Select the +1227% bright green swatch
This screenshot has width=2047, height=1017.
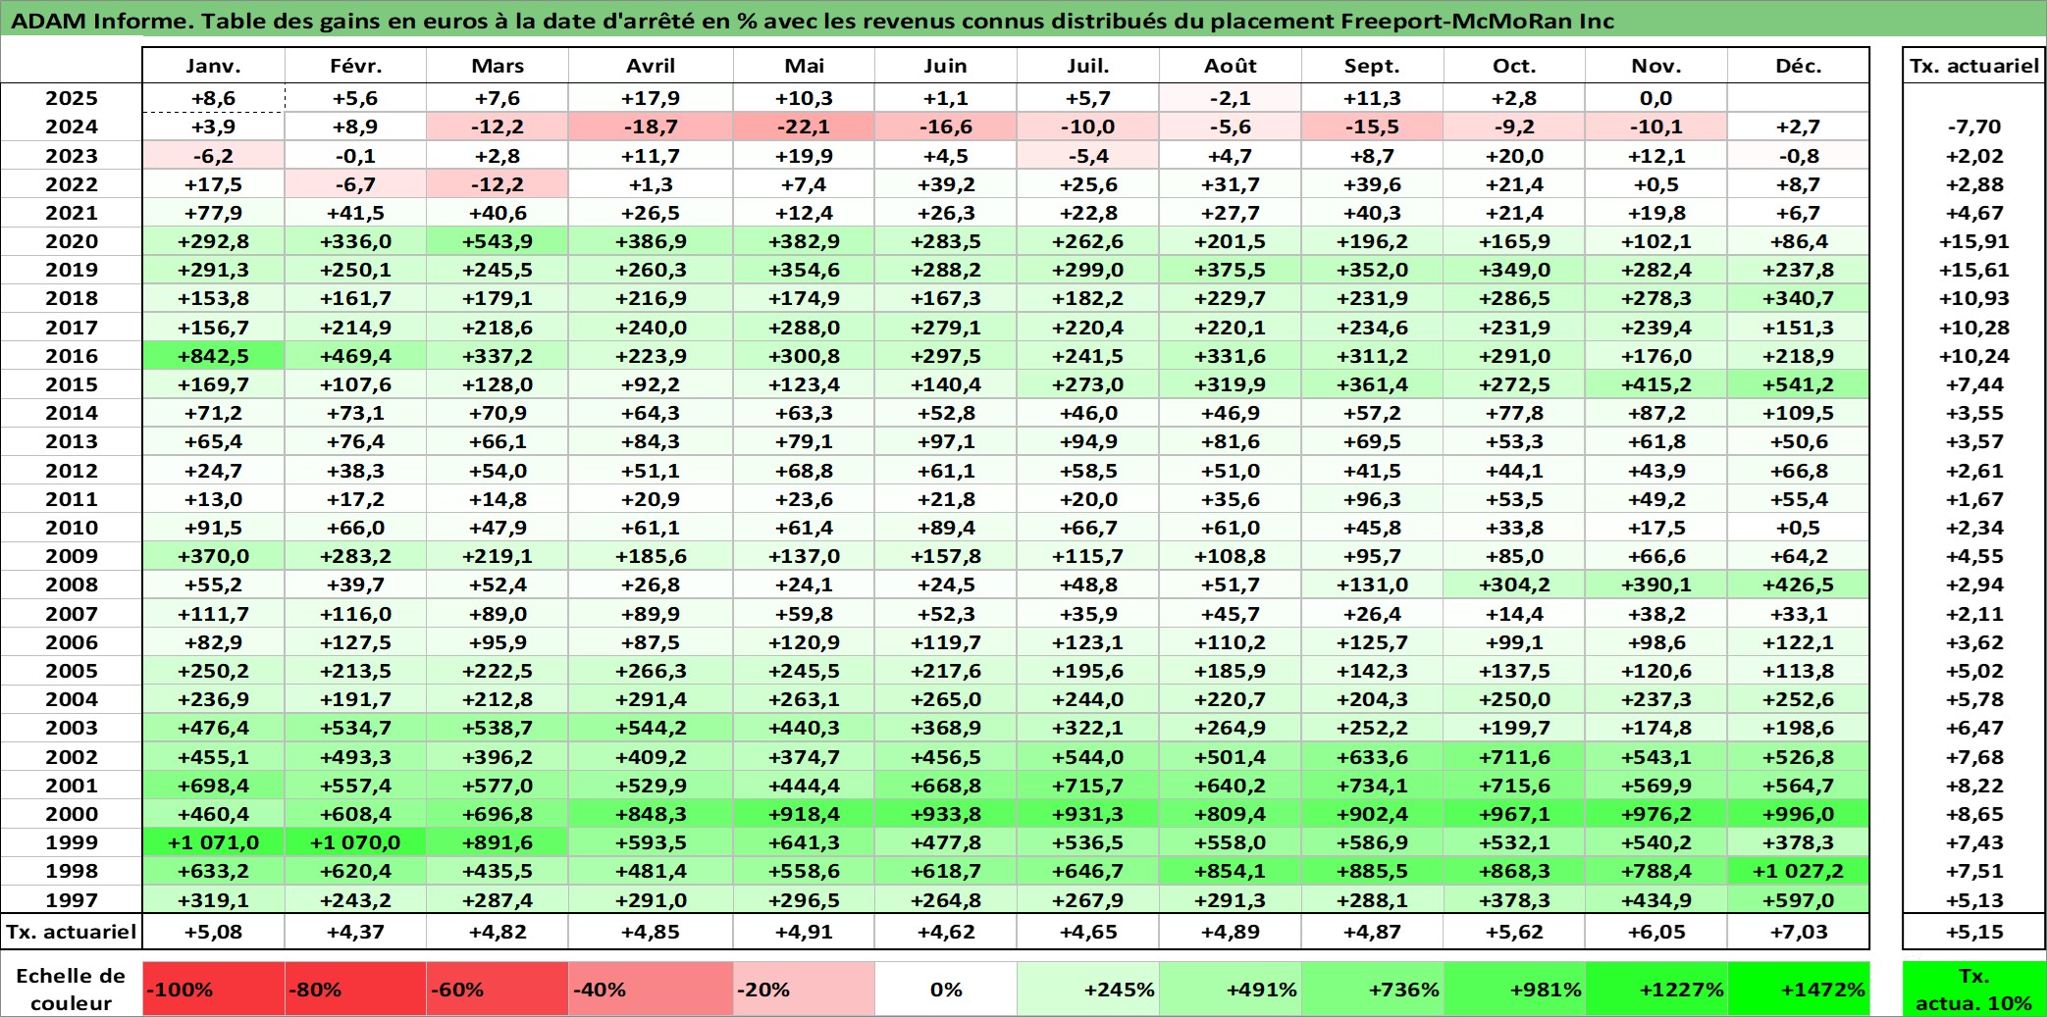pos(1656,989)
